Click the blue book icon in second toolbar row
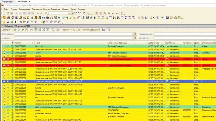Image resolution: width=216 pixels, height=121 pixels. click(167, 18)
